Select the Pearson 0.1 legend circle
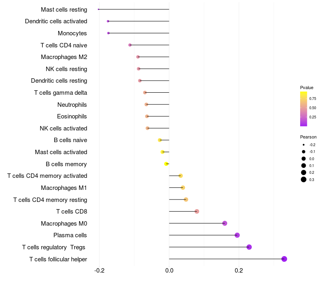The height and width of the screenshot is (281, 321). tap(304, 165)
